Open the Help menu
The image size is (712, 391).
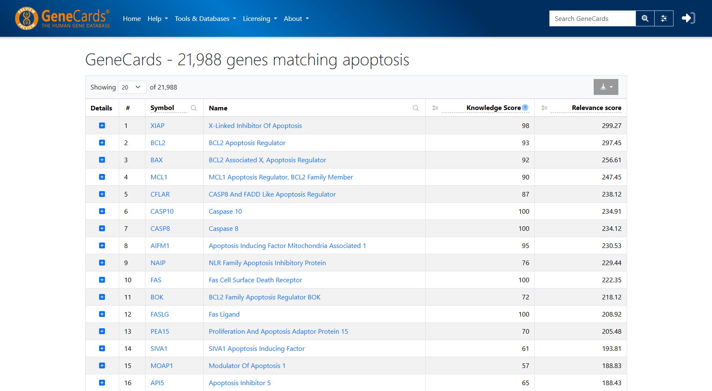[158, 18]
